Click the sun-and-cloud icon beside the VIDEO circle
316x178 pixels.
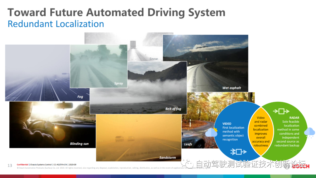[x=212, y=132]
